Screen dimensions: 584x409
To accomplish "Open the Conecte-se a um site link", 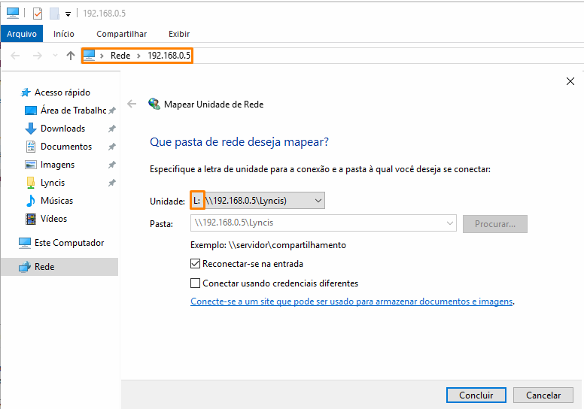I will (x=351, y=301).
